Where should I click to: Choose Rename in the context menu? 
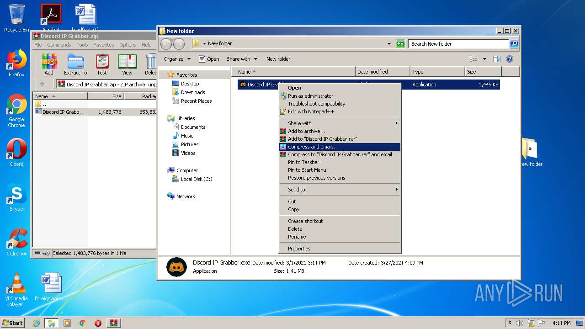[x=340, y=237]
